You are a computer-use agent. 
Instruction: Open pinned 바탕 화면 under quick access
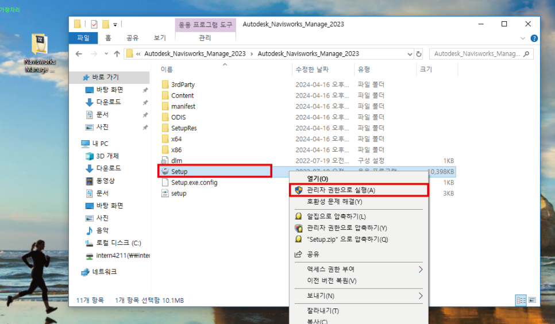click(x=105, y=90)
